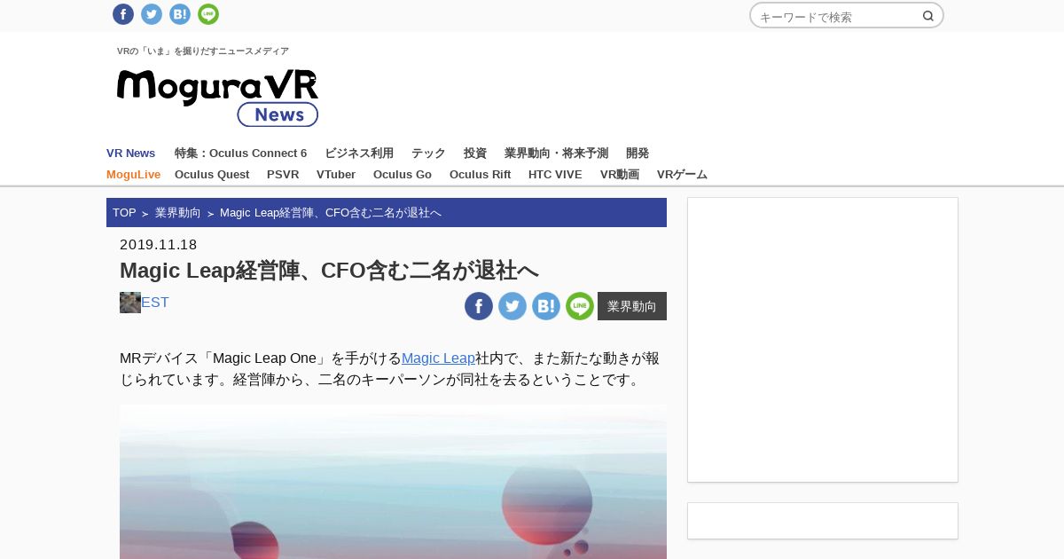This screenshot has width=1064, height=559.
Task: Click the article date 2019.11.18
Action: tap(159, 245)
